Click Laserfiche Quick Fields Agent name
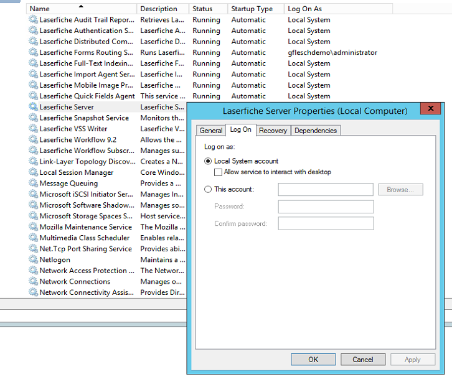Screen dimensions: 452x377 (87, 96)
